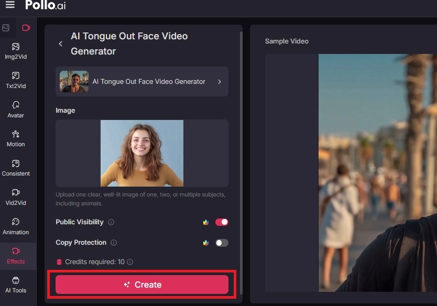Viewport: 437px width, 306px height.
Task: Select the Img2Vid tool in the sidebar
Action: 16,51
